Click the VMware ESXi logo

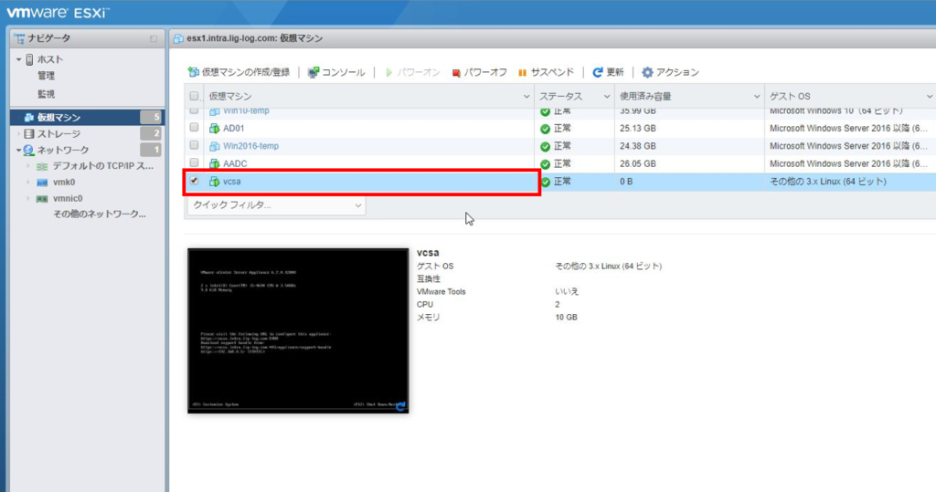[58, 13]
